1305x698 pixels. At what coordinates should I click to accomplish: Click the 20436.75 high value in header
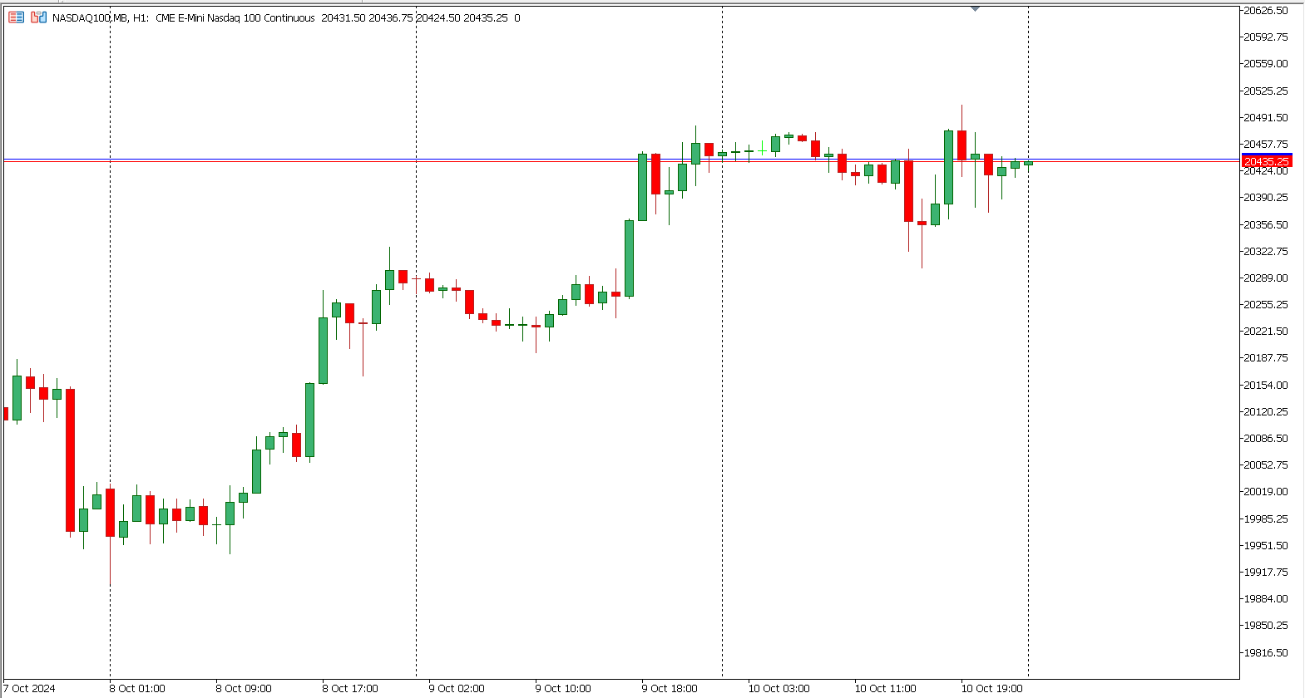point(391,17)
